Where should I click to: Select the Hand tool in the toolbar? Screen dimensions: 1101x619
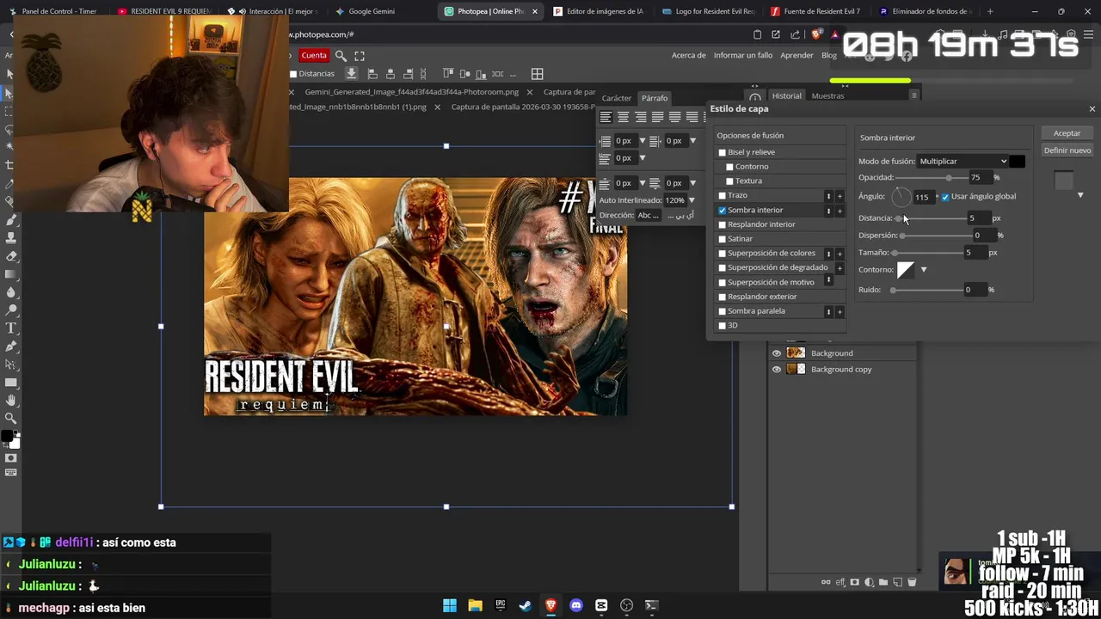(10, 401)
